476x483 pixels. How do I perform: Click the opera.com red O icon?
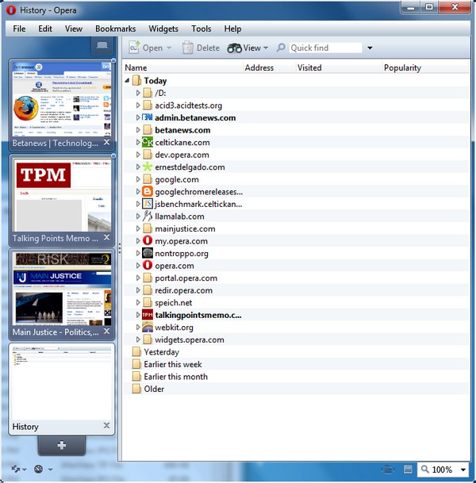pos(148,266)
